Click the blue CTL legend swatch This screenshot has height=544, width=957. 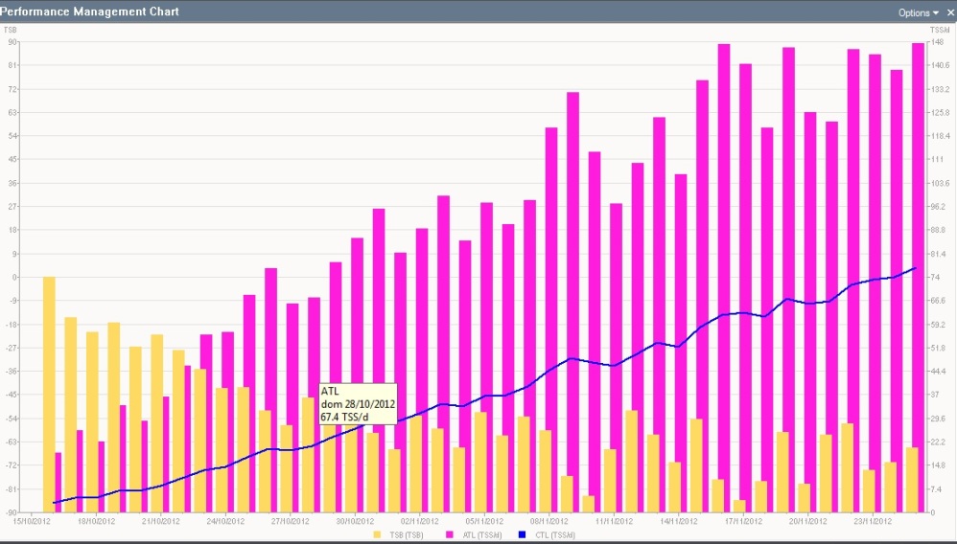(x=523, y=534)
